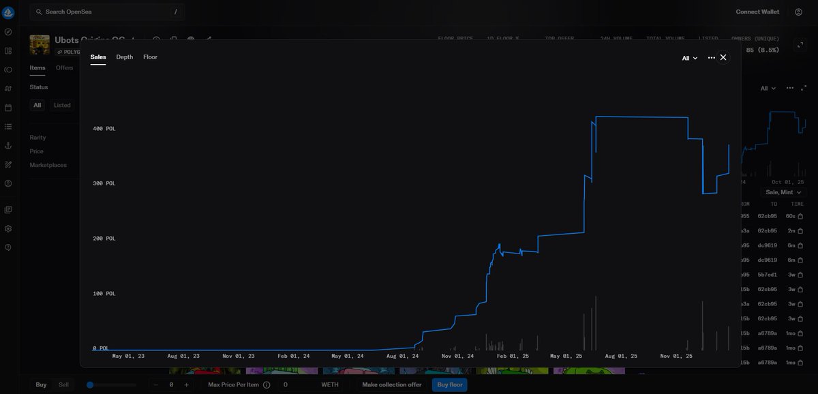Click the sweep quantity slider handle
The height and width of the screenshot is (394, 818).
(x=90, y=385)
